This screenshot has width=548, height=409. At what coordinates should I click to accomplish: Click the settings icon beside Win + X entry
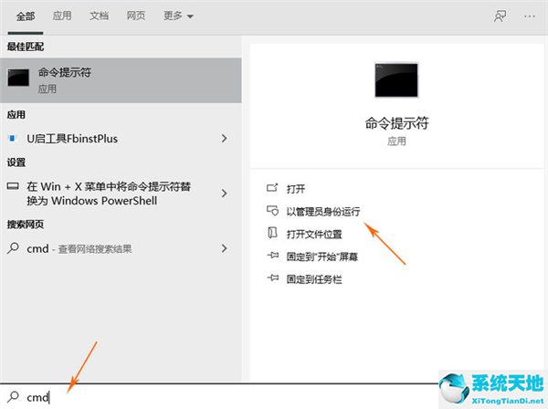click(13, 186)
